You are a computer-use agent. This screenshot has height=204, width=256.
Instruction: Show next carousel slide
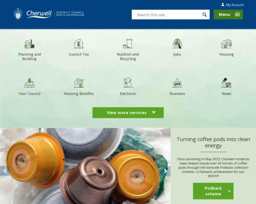click(166, 171)
